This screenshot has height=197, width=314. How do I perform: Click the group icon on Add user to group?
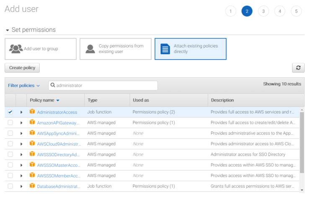tap(16, 49)
